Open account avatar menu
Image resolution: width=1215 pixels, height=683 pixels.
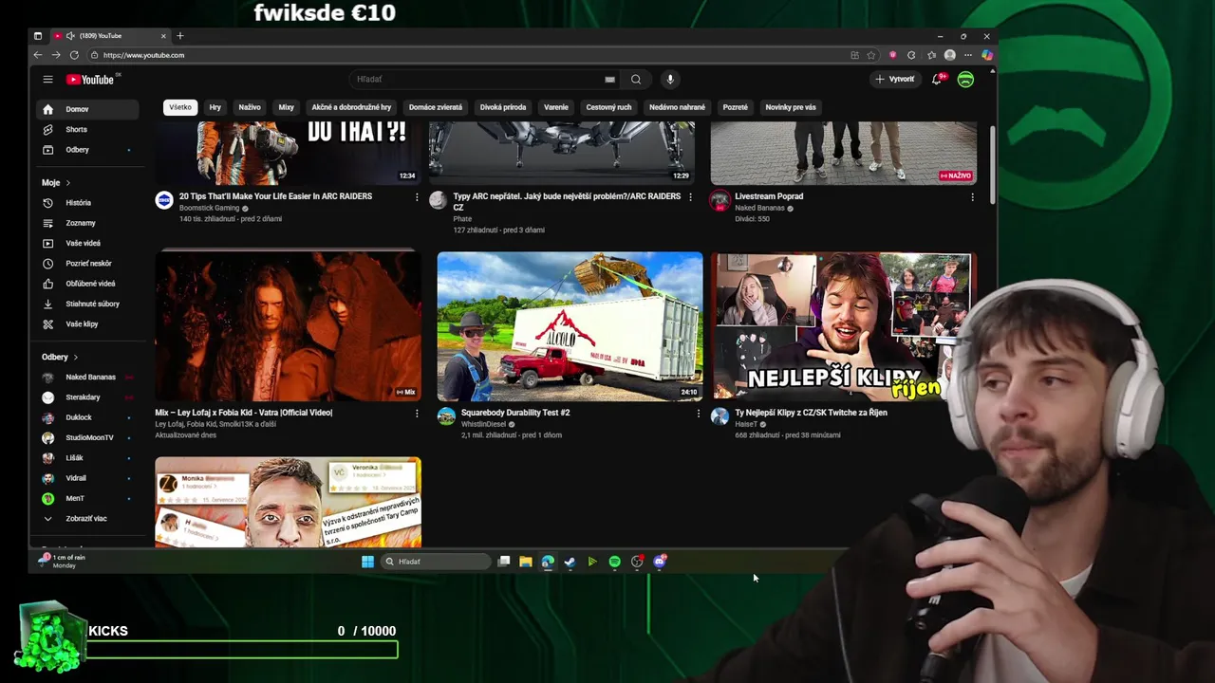(x=965, y=80)
